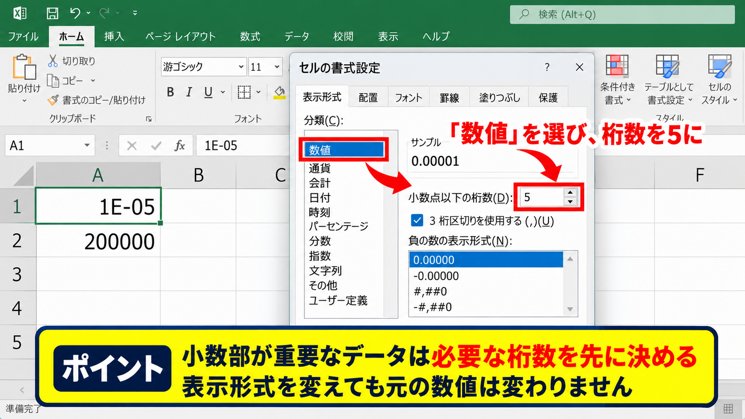
Task: Open Conditional Formatting (条件付き書式)
Action: (617, 80)
